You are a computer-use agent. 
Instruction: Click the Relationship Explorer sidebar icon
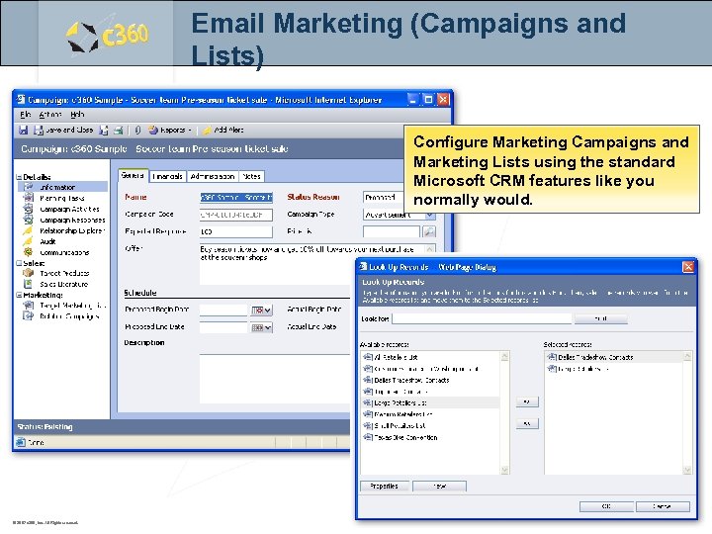pyautogui.click(x=28, y=230)
